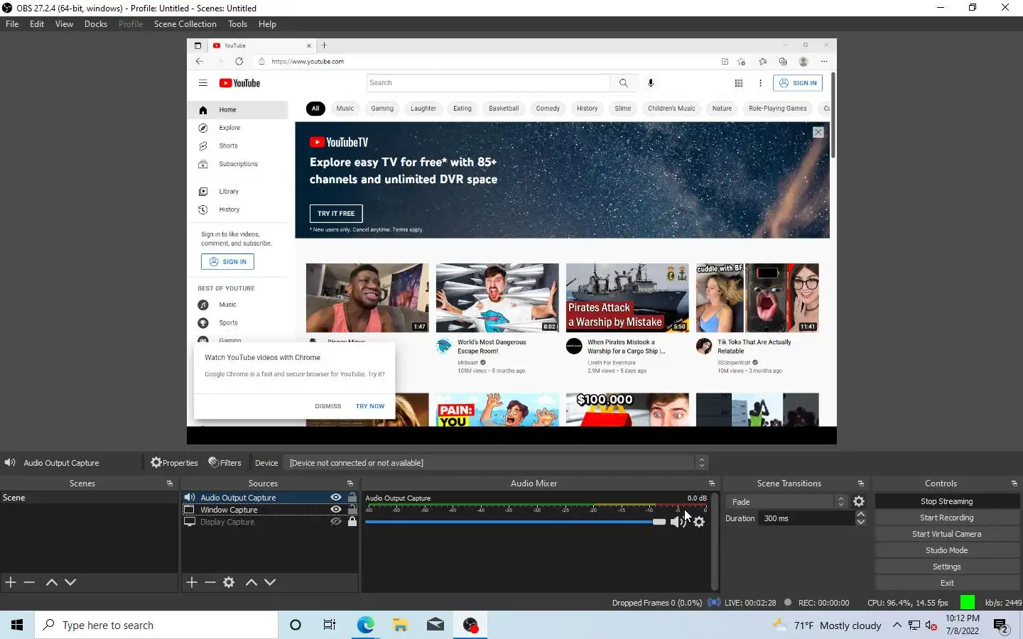Image resolution: width=1023 pixels, height=639 pixels.
Task: Pop out the Sources dock
Action: coord(350,484)
